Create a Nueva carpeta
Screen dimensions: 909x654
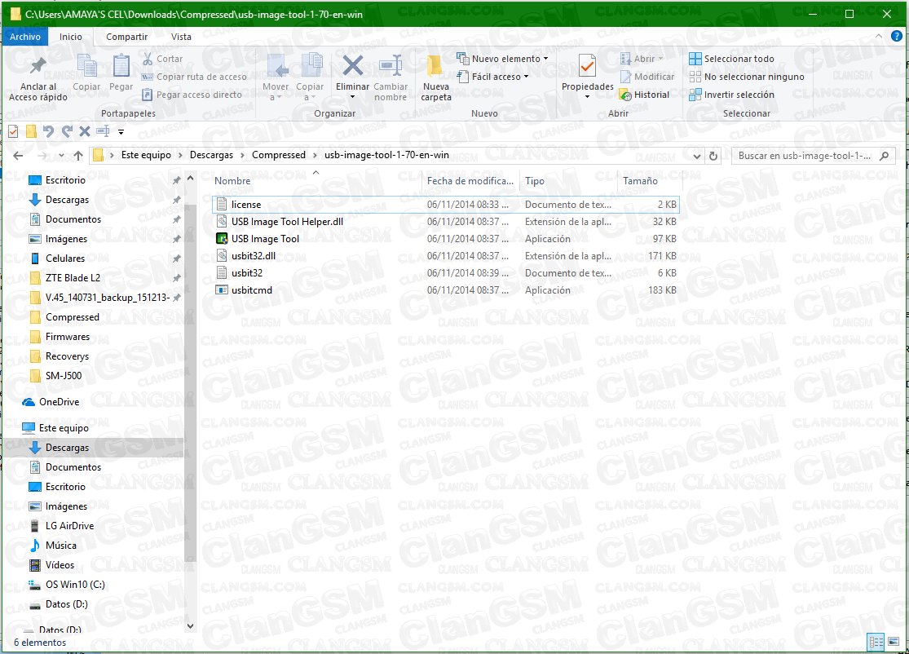pyautogui.click(x=436, y=78)
